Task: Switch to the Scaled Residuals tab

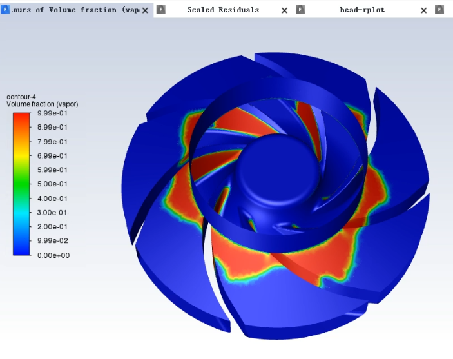Action: (x=223, y=10)
